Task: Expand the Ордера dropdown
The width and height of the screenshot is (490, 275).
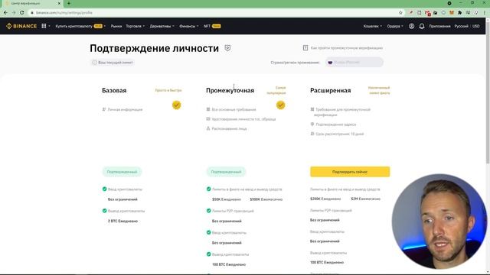Action: pos(395,26)
